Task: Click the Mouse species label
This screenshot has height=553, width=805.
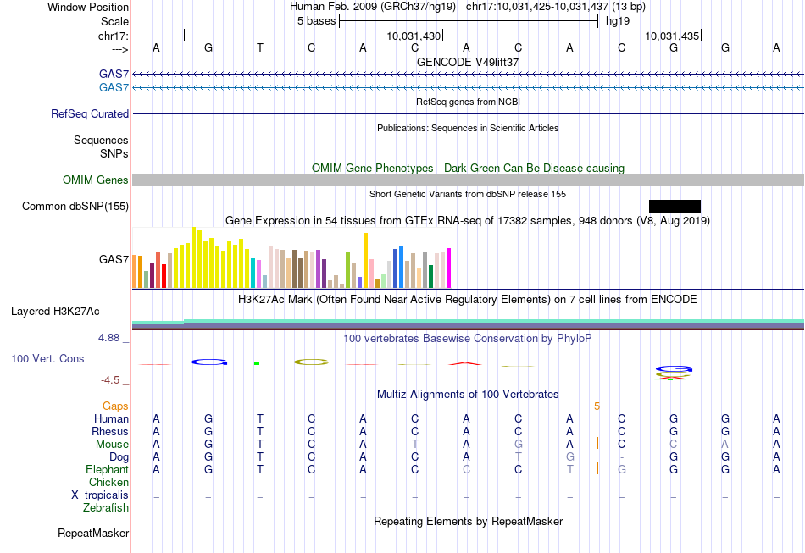Action: [x=112, y=445]
